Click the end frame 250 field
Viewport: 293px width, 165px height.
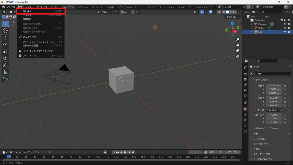click(x=232, y=152)
